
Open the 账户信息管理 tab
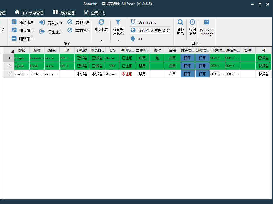point(29,13)
